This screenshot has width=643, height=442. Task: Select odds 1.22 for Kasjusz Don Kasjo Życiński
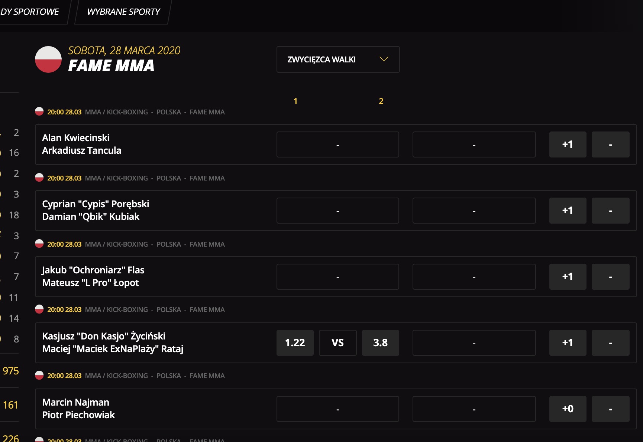[295, 343]
